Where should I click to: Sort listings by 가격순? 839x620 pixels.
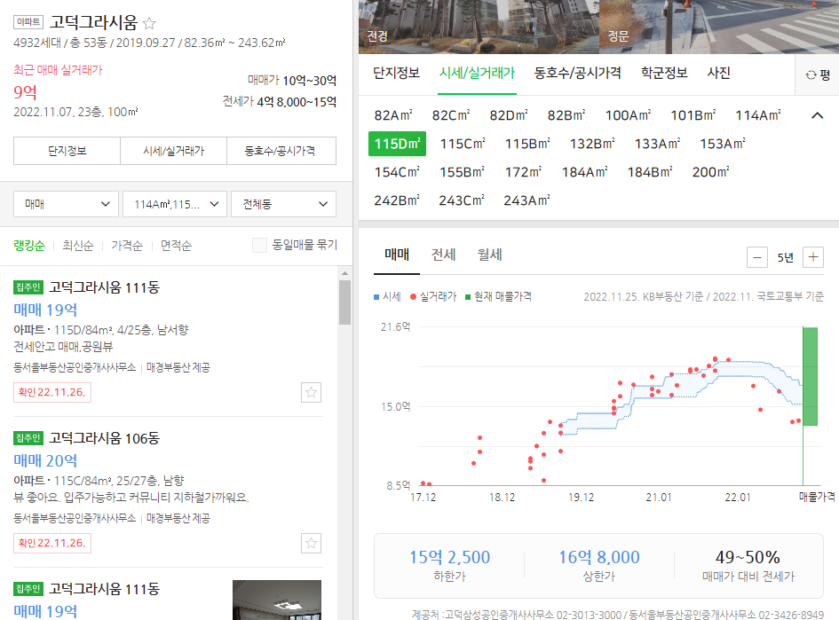coord(127,246)
